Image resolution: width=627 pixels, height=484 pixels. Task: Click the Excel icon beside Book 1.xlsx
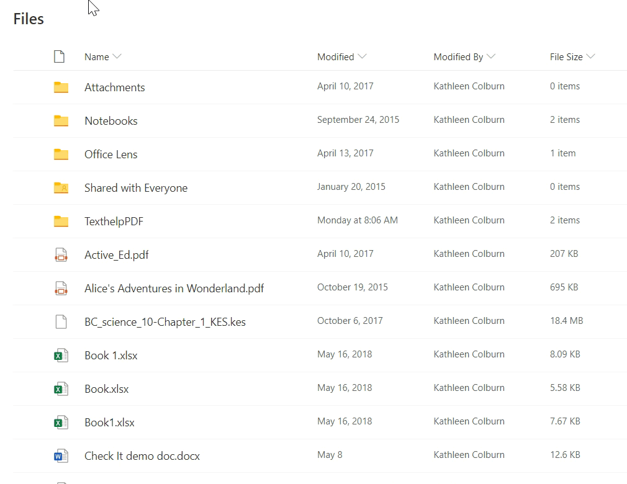coord(60,355)
